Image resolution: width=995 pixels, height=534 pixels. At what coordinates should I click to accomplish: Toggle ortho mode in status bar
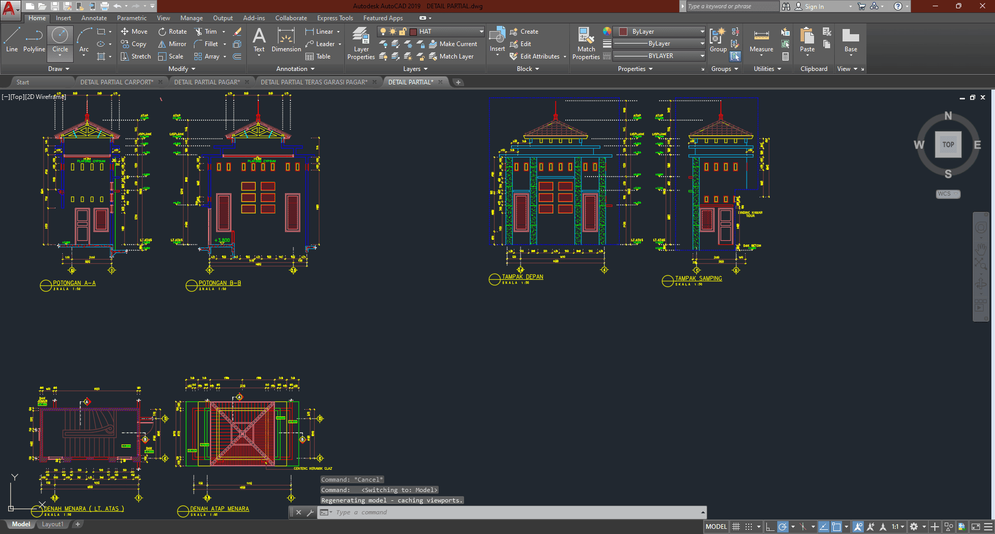coord(770,527)
